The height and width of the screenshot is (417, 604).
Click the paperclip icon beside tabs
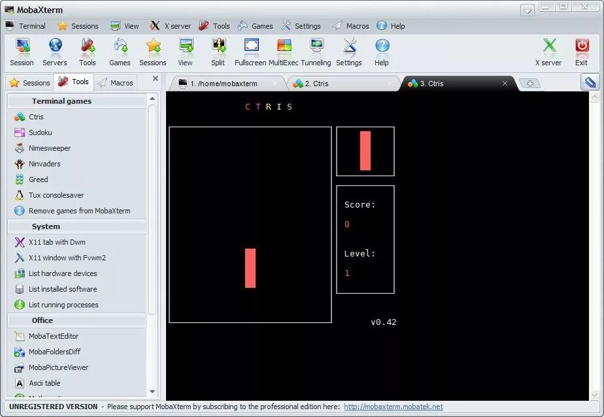click(590, 82)
